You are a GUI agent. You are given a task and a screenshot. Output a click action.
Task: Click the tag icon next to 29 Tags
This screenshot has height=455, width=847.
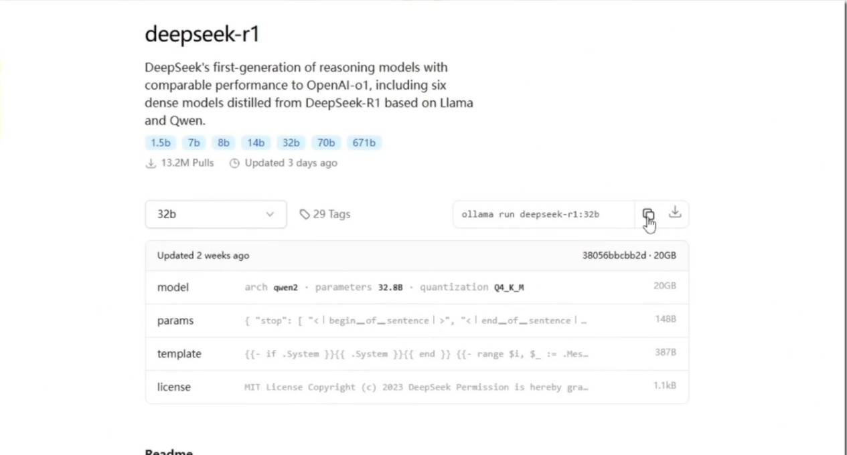305,214
